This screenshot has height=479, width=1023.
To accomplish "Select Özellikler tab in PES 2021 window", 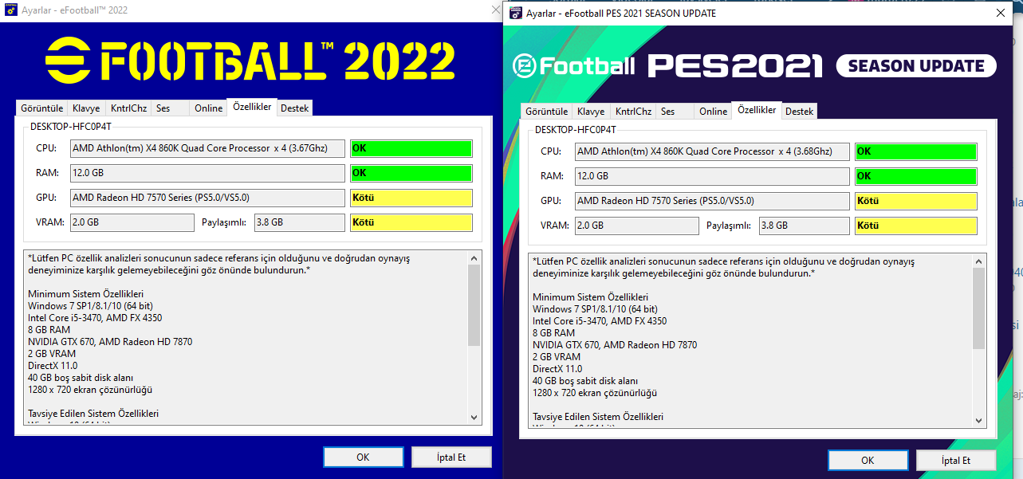I will (x=757, y=110).
